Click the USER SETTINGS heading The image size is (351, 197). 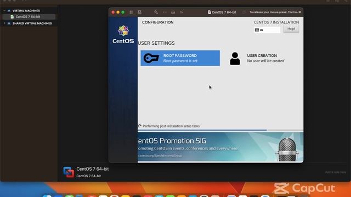coord(156,43)
